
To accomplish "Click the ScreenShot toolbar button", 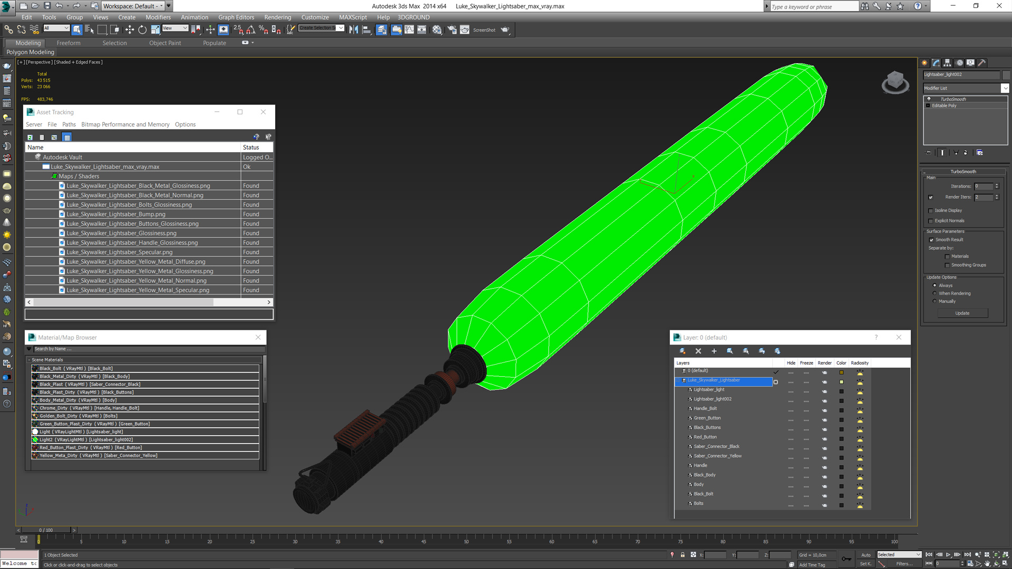I will pos(484,30).
